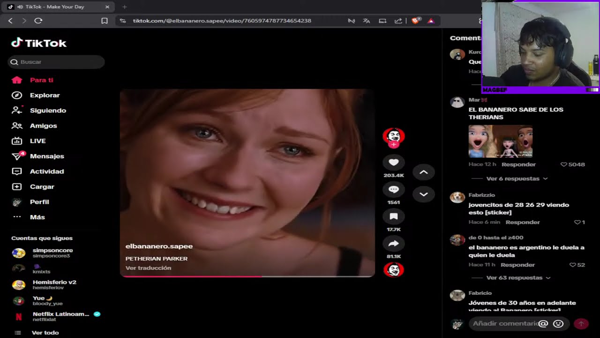Open the browser share page icon
Image resolution: width=600 pixels, height=338 pixels.
tap(398, 21)
